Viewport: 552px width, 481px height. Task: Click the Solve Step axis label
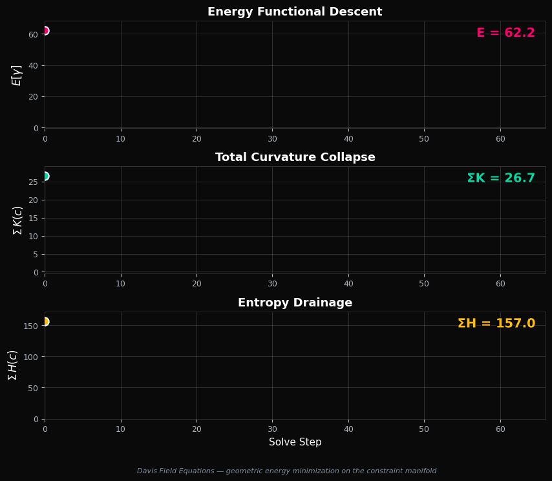coord(295,442)
